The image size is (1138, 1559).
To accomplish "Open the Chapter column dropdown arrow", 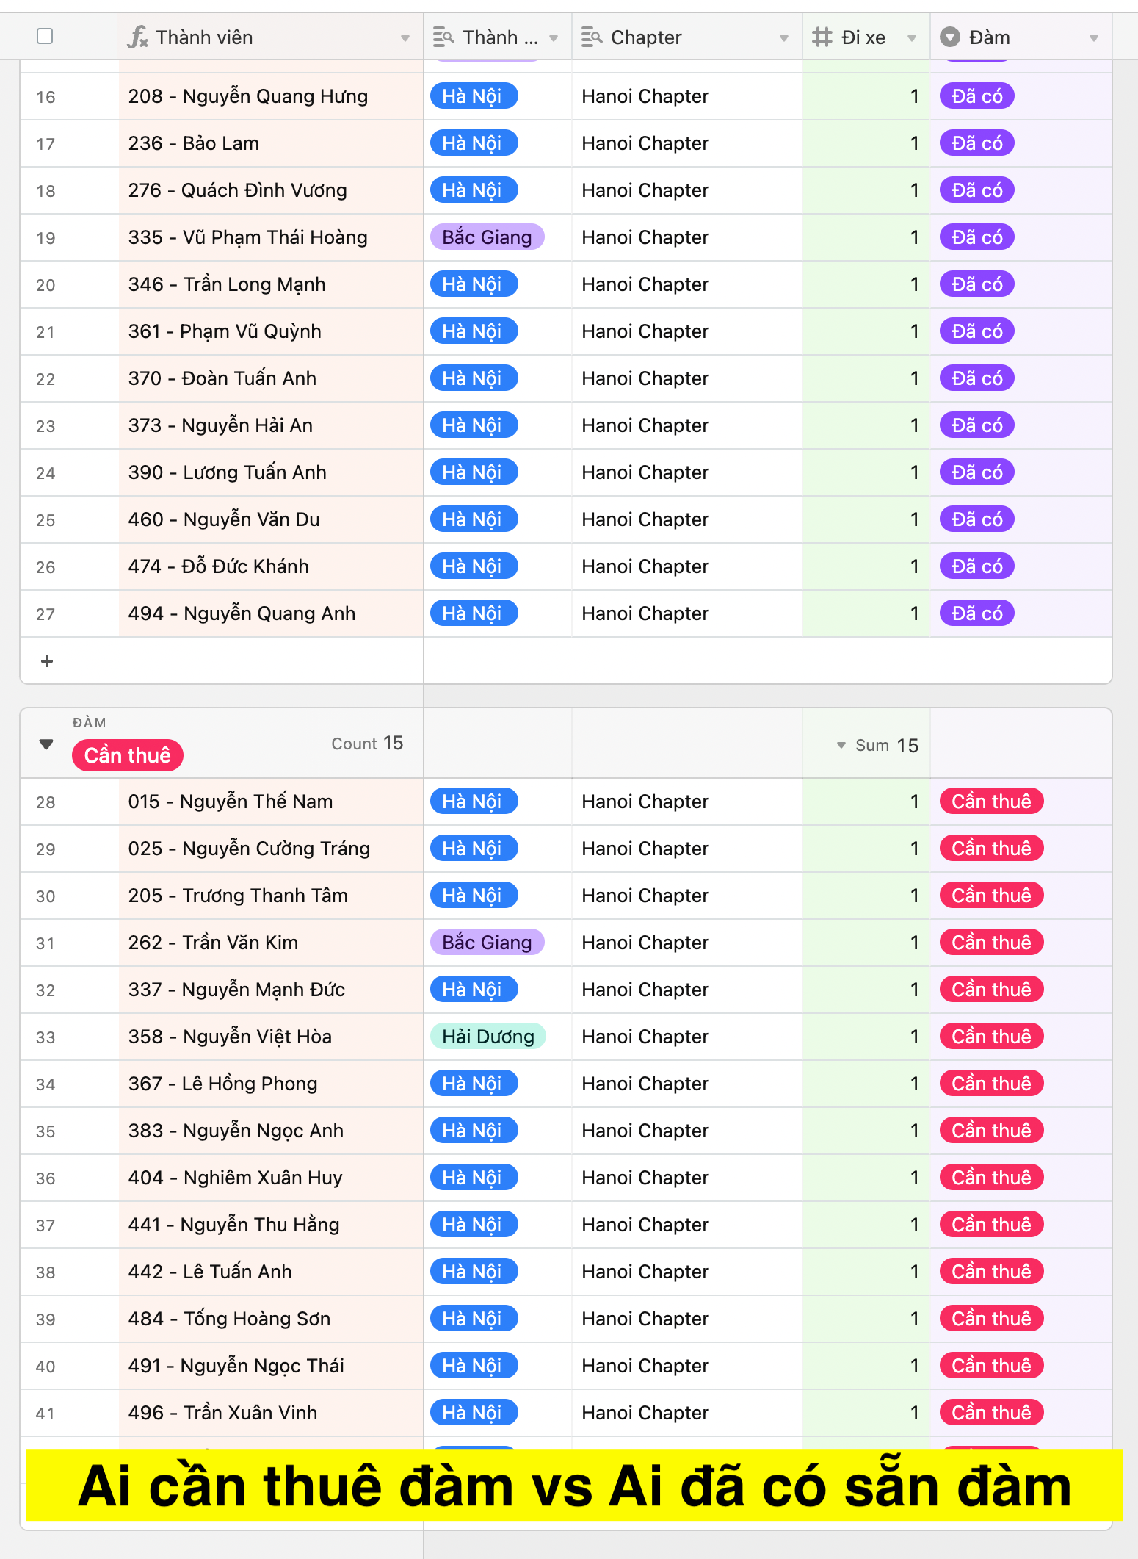I will tap(784, 38).
